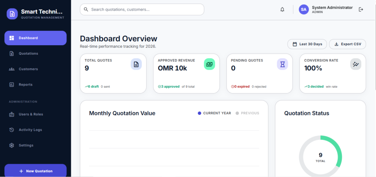Open the notifications bell
376x177 pixels.
pyautogui.click(x=282, y=10)
